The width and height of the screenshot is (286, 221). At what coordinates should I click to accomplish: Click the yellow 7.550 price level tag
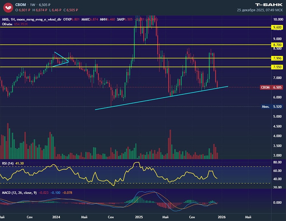click(x=277, y=67)
